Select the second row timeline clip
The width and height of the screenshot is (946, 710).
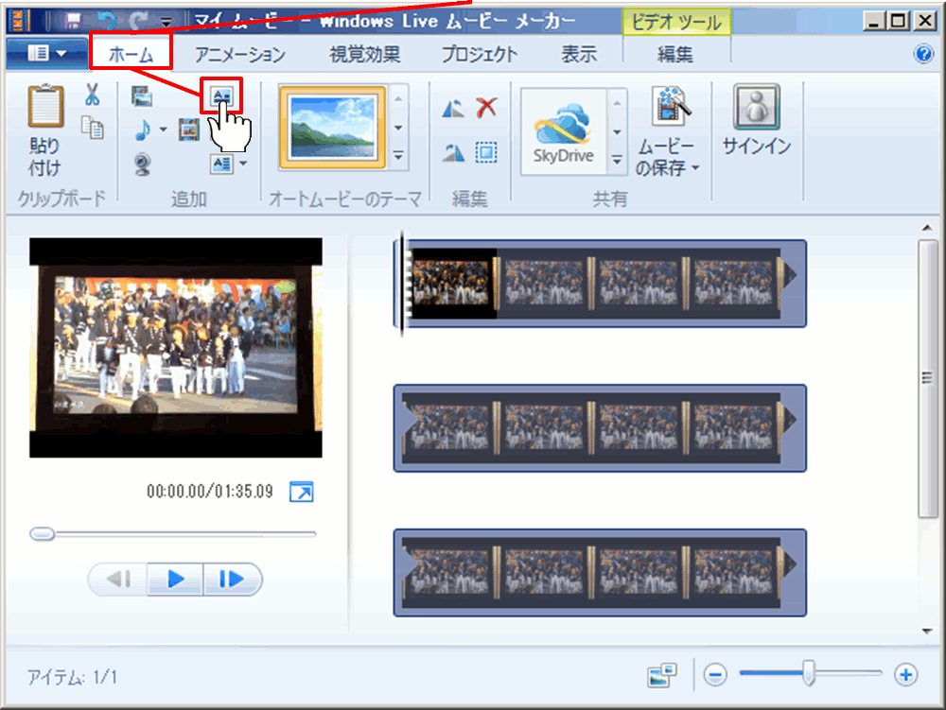click(599, 427)
